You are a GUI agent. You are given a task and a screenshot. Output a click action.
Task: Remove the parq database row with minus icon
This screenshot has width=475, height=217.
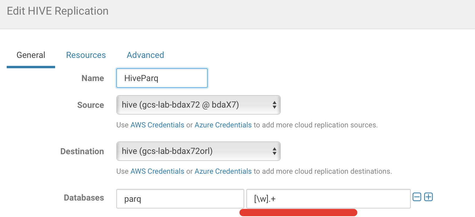tap(417, 197)
